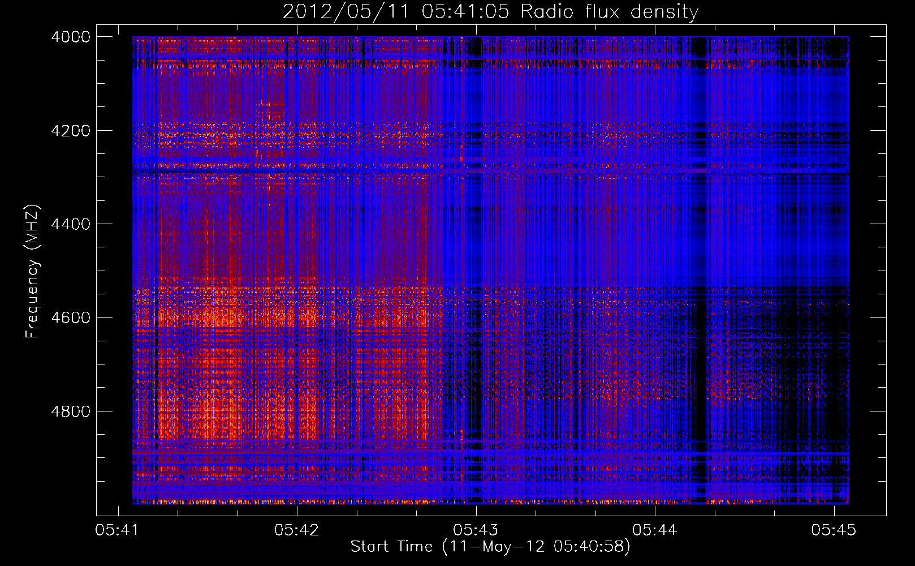Click the 05:44 time tick label

tap(654, 530)
